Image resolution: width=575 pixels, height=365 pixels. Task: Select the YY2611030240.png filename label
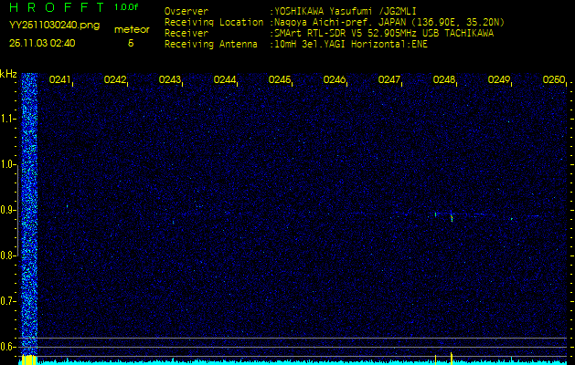[54, 26]
